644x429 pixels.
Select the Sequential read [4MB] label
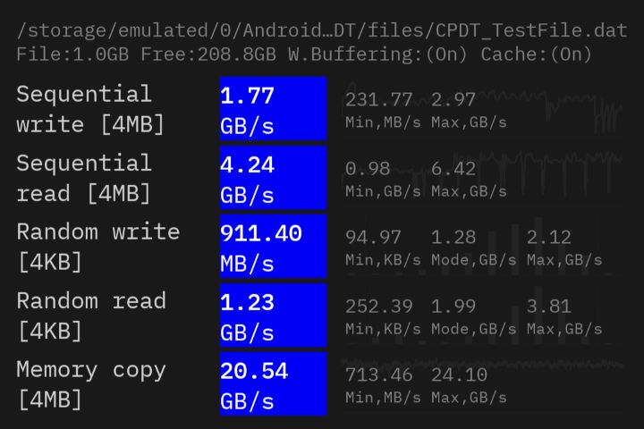pos(84,178)
